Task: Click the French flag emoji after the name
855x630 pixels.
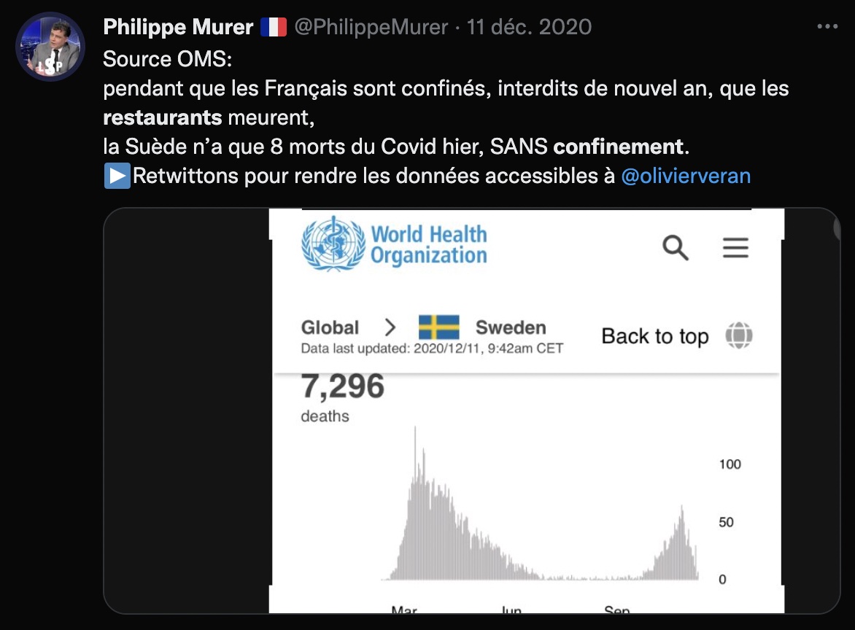Action: pos(274,28)
